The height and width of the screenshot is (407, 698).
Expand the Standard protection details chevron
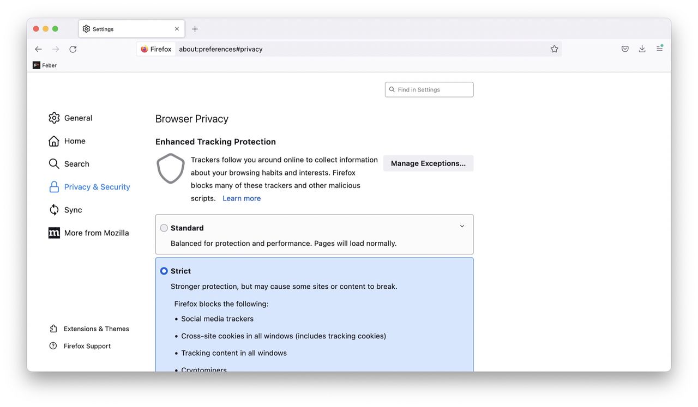462,226
